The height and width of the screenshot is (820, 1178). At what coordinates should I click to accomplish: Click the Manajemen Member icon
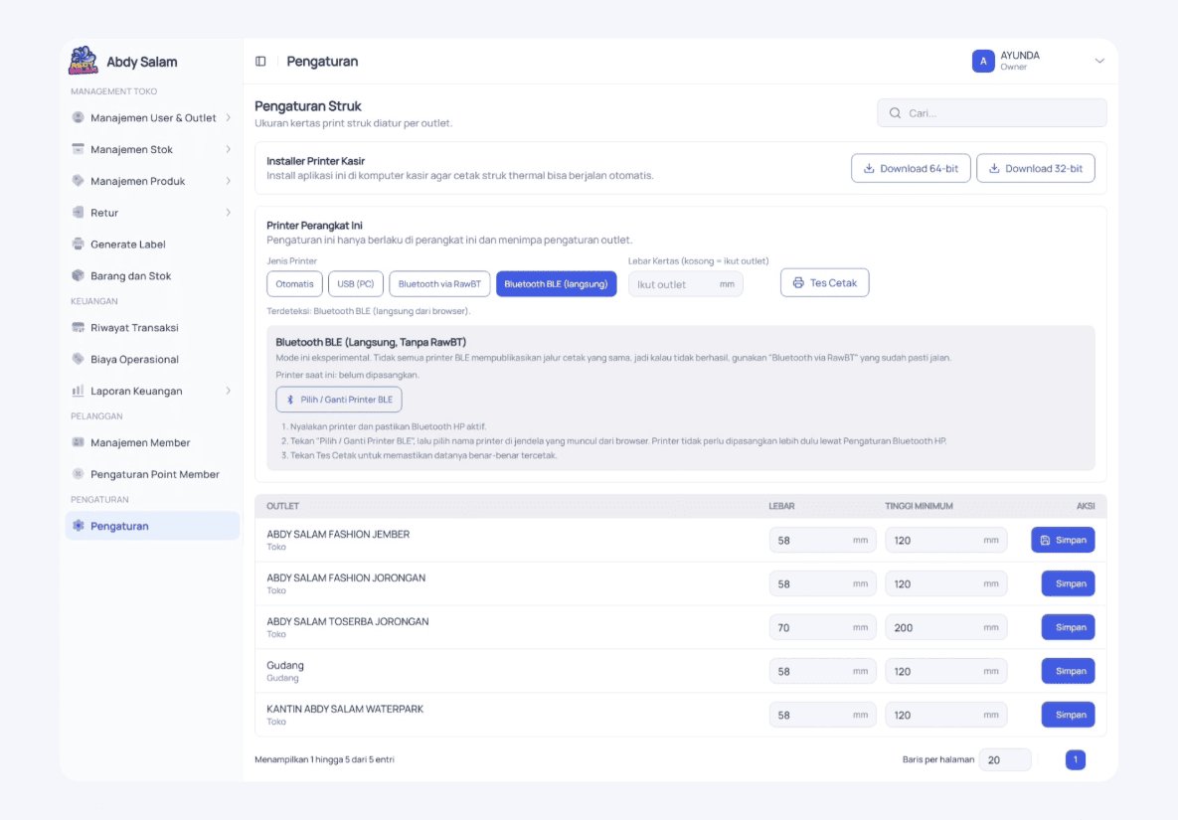point(79,442)
